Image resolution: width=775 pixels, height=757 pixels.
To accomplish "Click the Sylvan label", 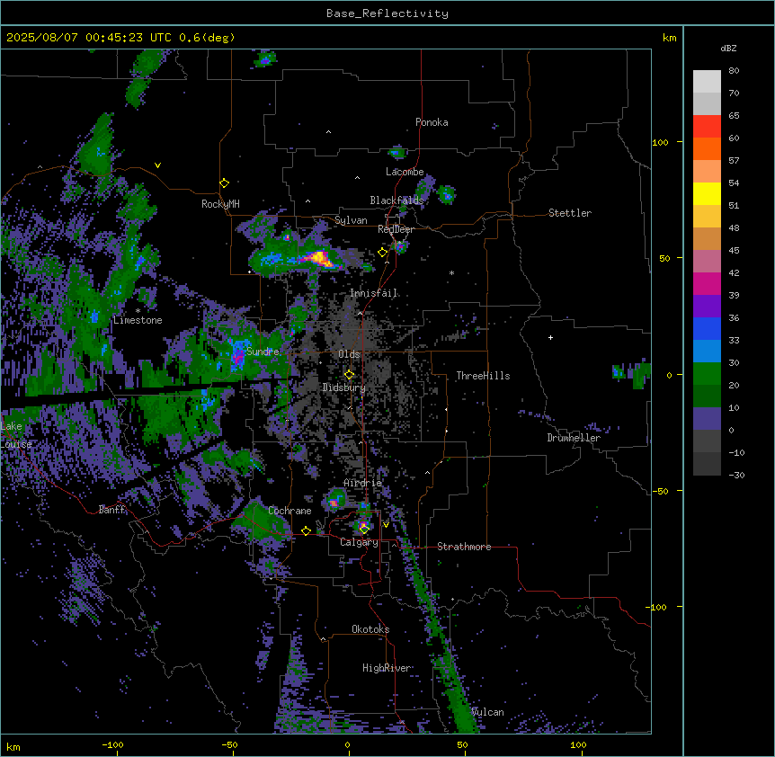I will [351, 220].
